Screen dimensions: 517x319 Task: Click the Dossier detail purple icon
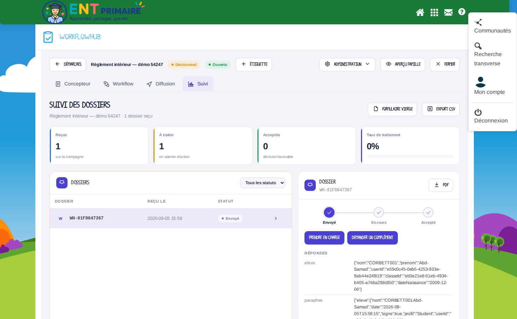point(310,185)
